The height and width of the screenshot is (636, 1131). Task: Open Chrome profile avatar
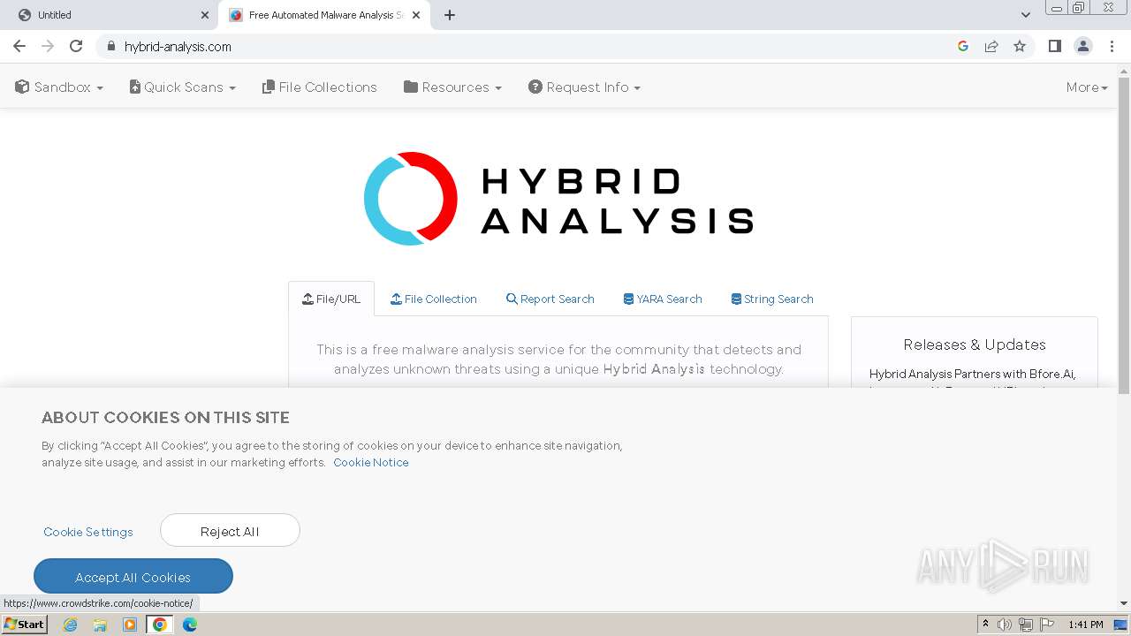1083,46
